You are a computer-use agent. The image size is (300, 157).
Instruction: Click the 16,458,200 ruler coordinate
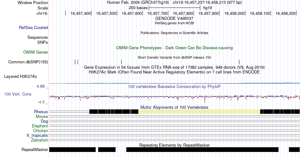[x=286, y=13]
